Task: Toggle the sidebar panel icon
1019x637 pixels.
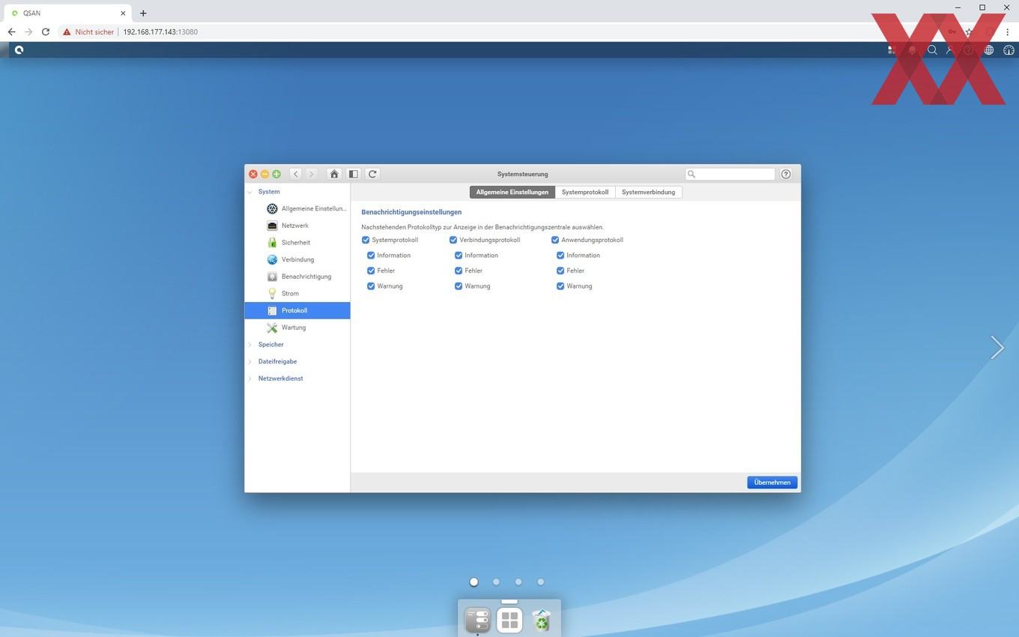Action: point(354,174)
